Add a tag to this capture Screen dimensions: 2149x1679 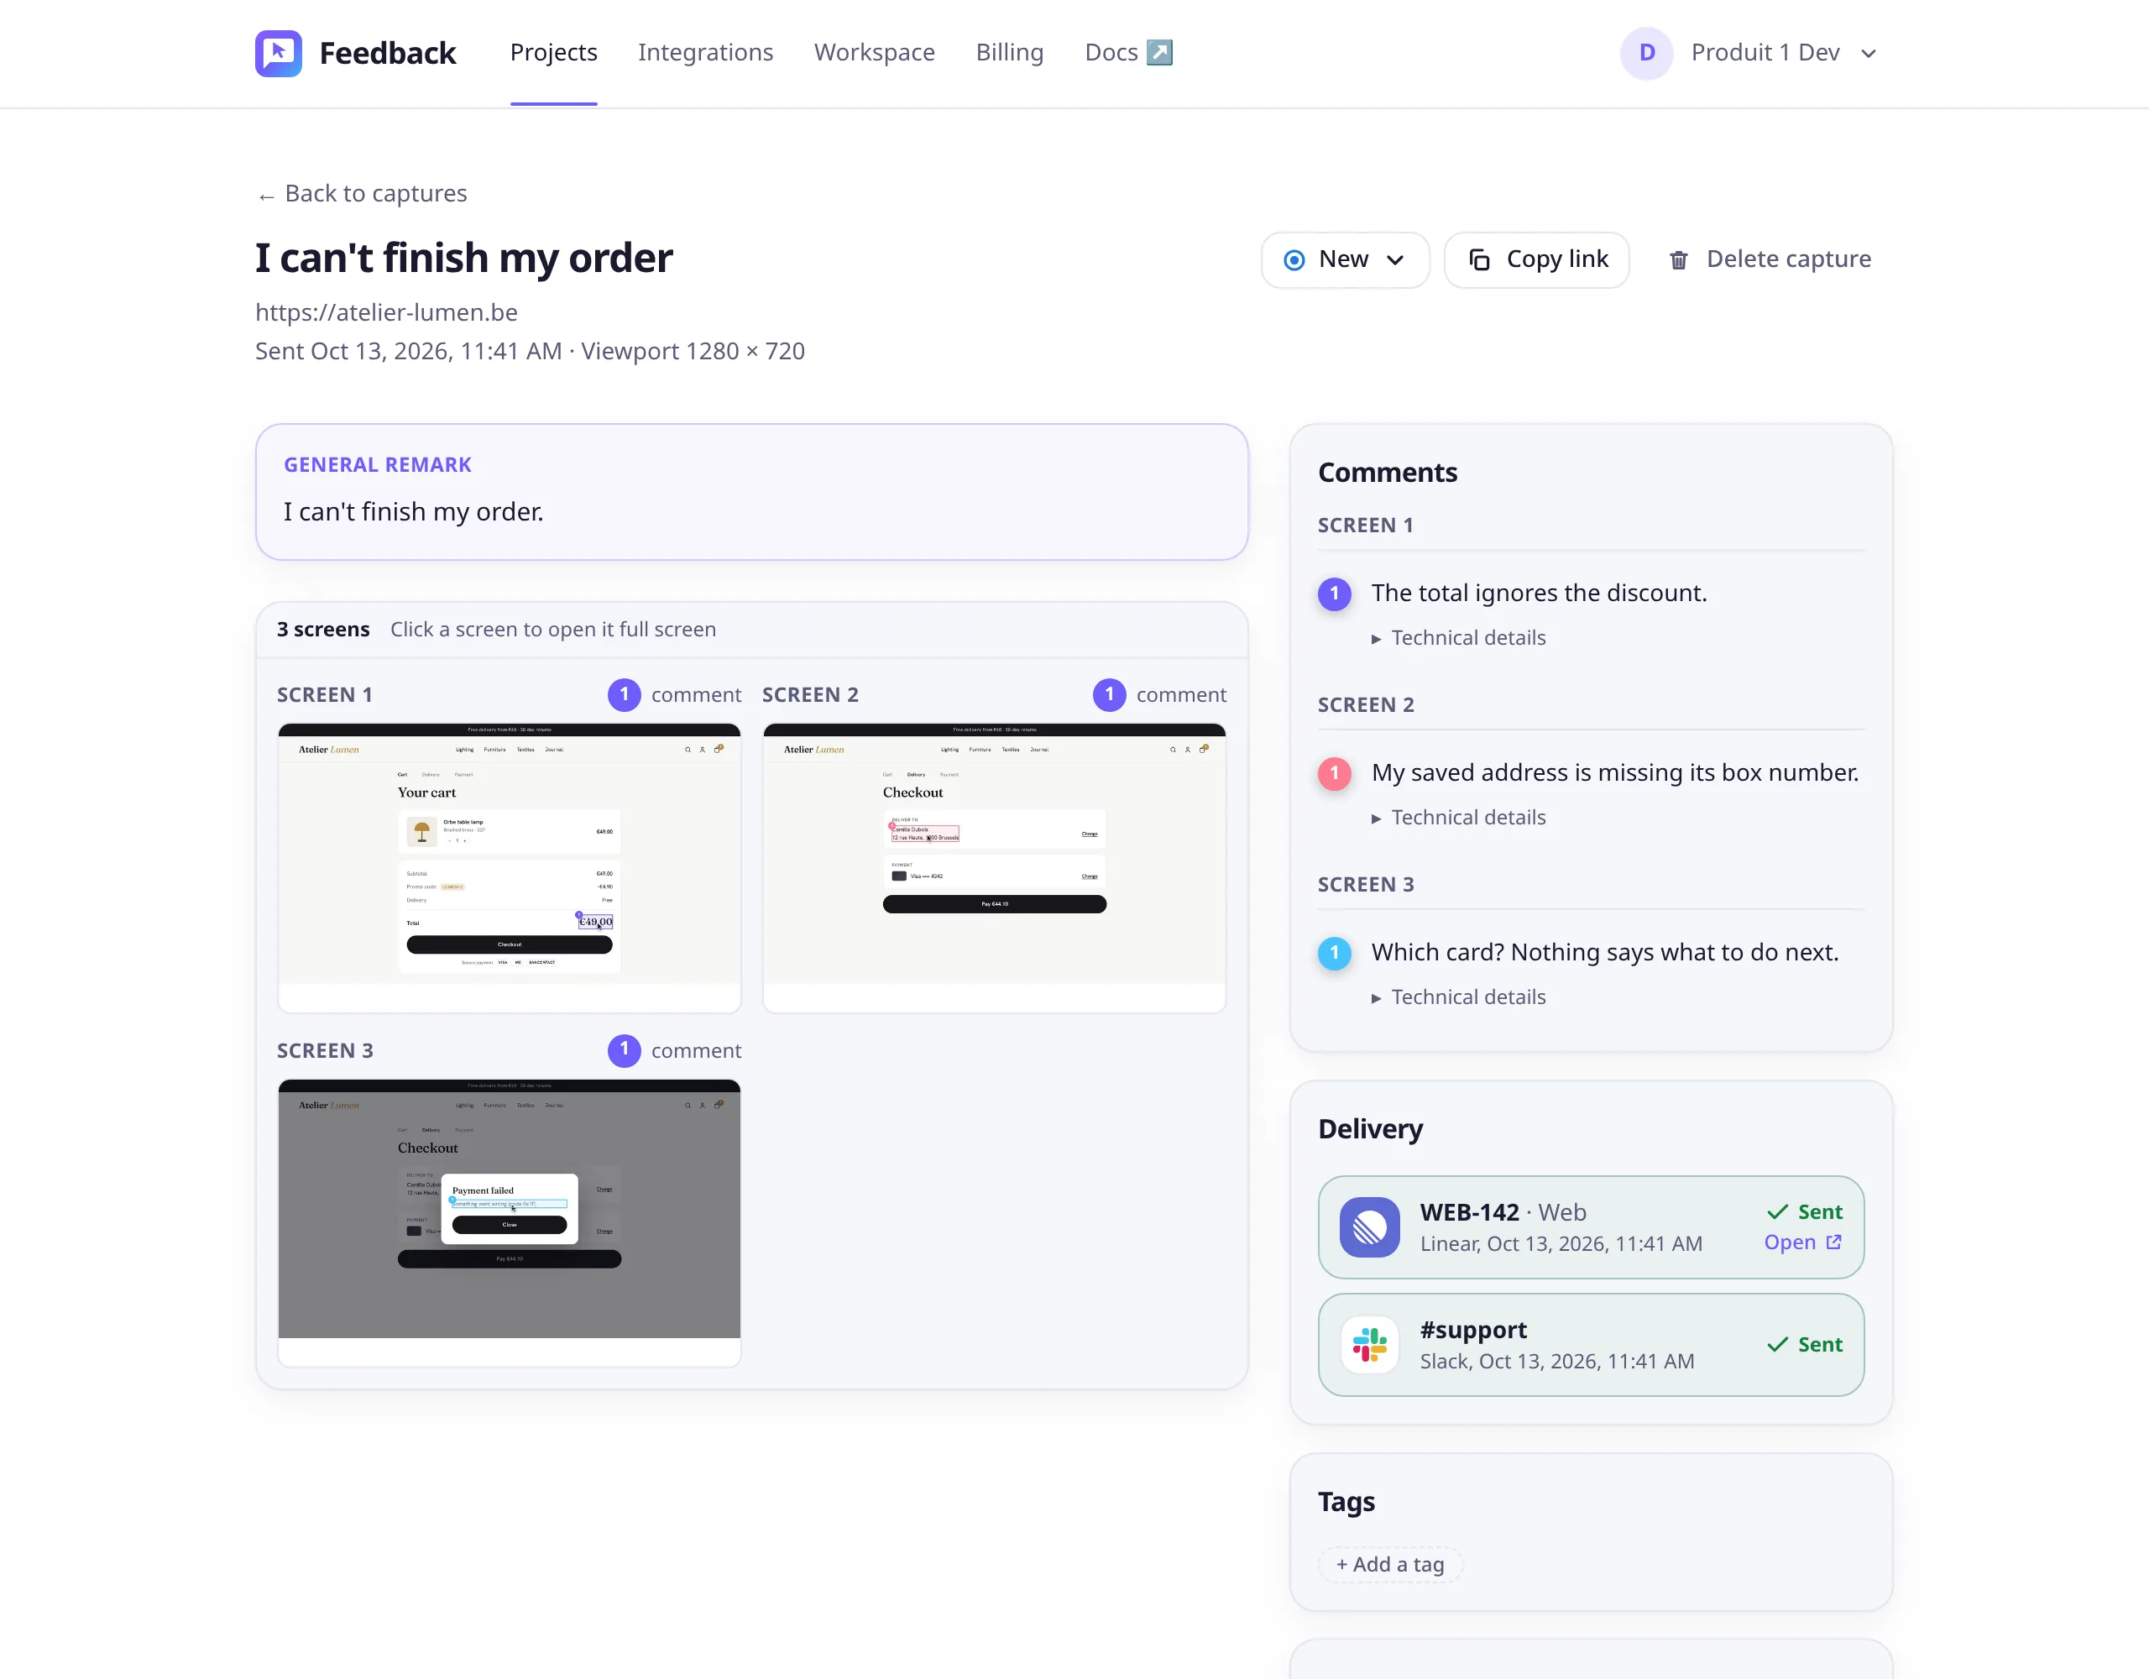tap(1389, 1565)
